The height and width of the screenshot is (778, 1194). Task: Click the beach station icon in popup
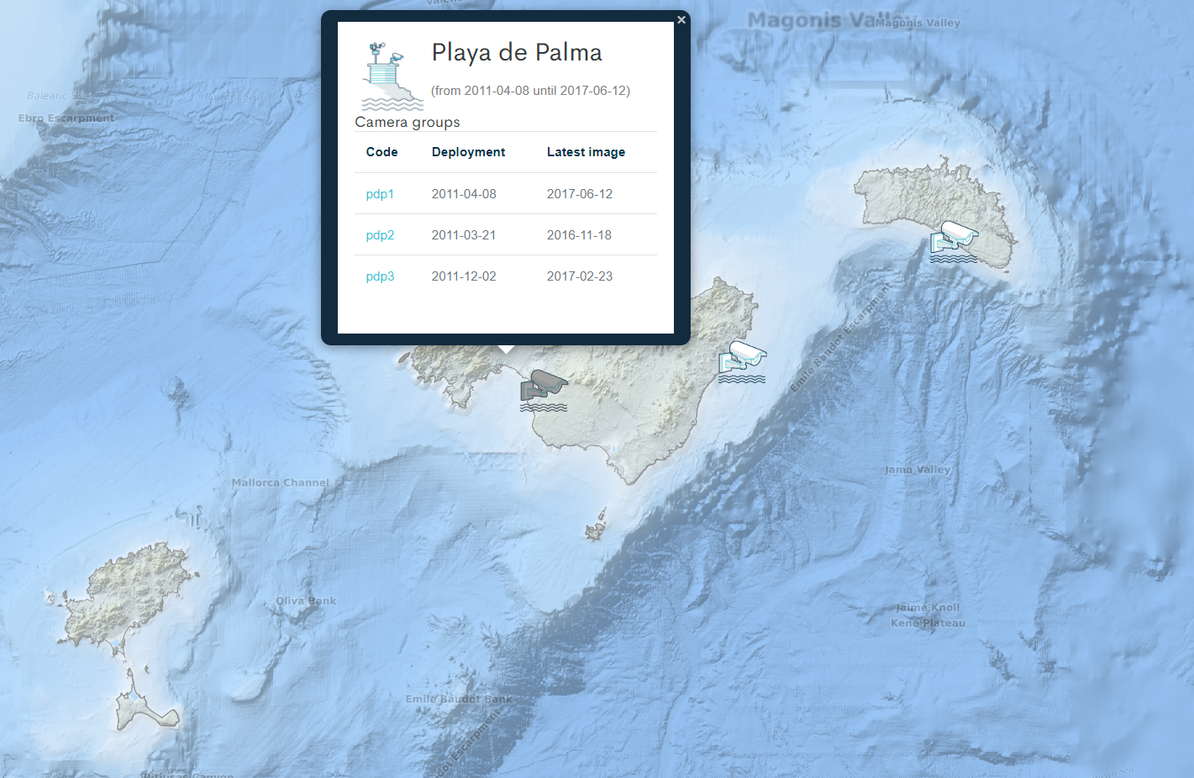pyautogui.click(x=392, y=77)
